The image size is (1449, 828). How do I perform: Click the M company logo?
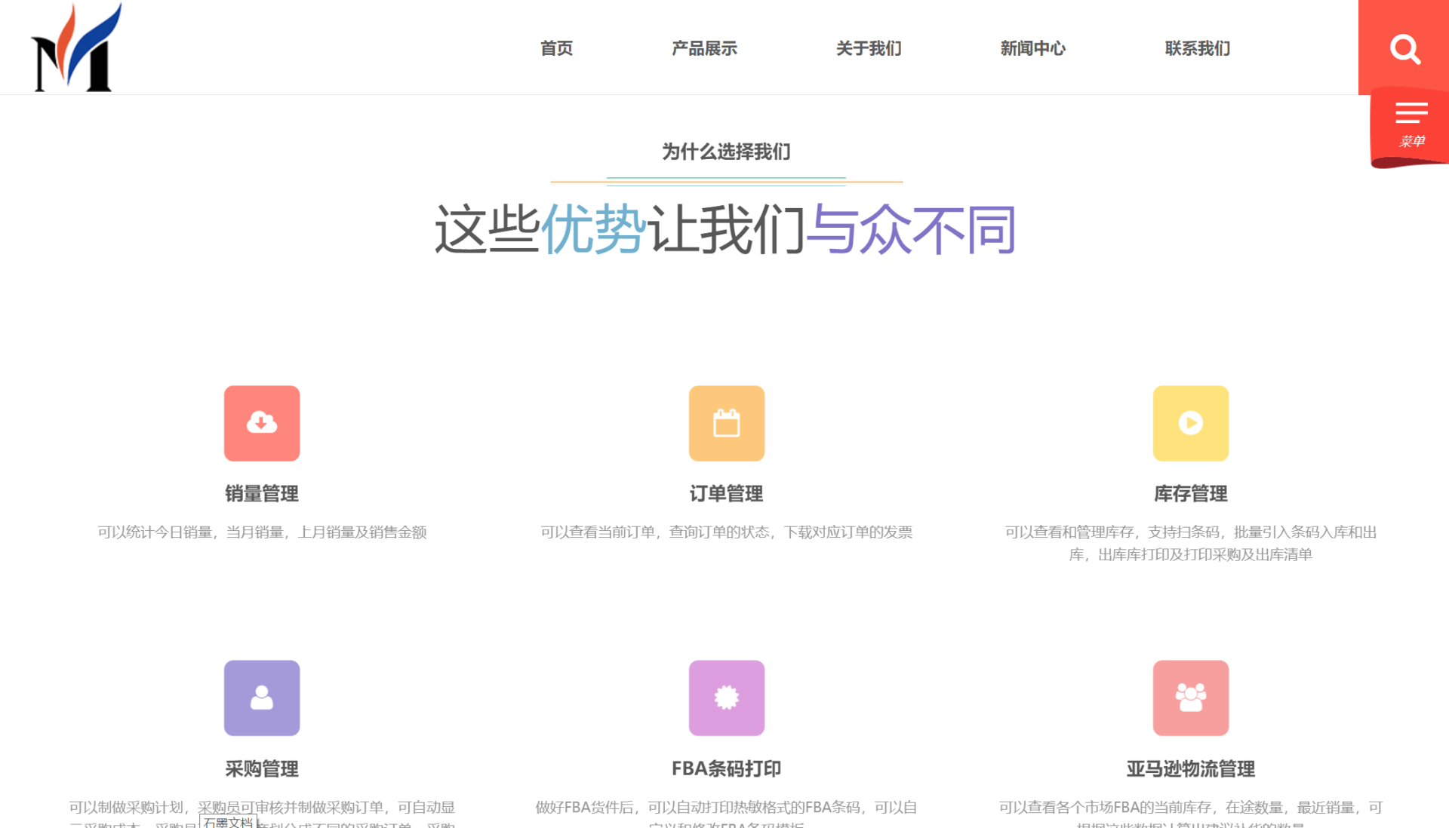coord(76,48)
